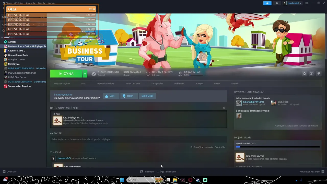327x184 pixels.
Task: Open the Pazar tab
Action: tap(217, 84)
